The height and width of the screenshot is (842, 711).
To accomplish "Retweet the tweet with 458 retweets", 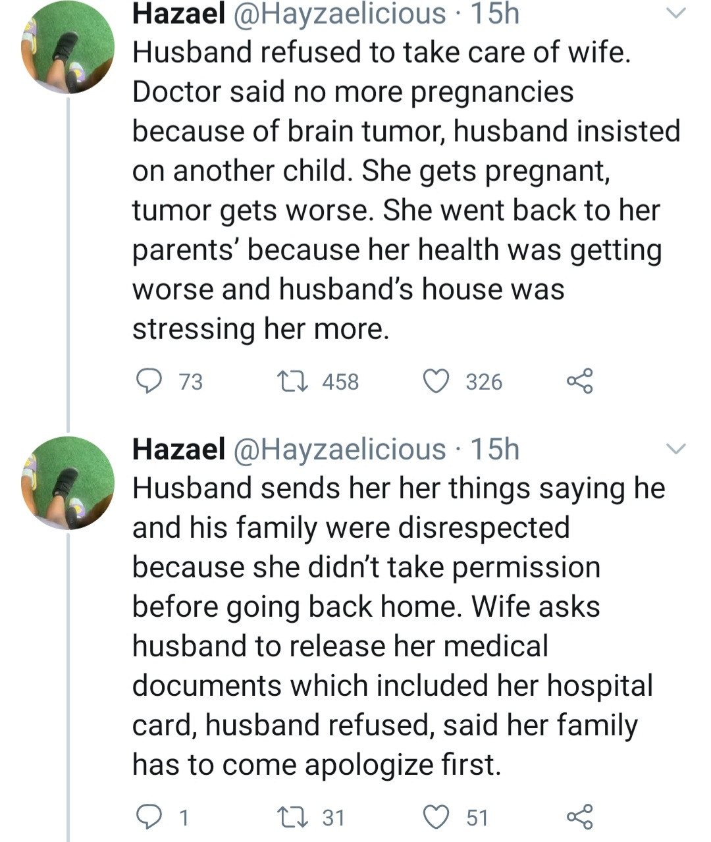I will 288,381.
